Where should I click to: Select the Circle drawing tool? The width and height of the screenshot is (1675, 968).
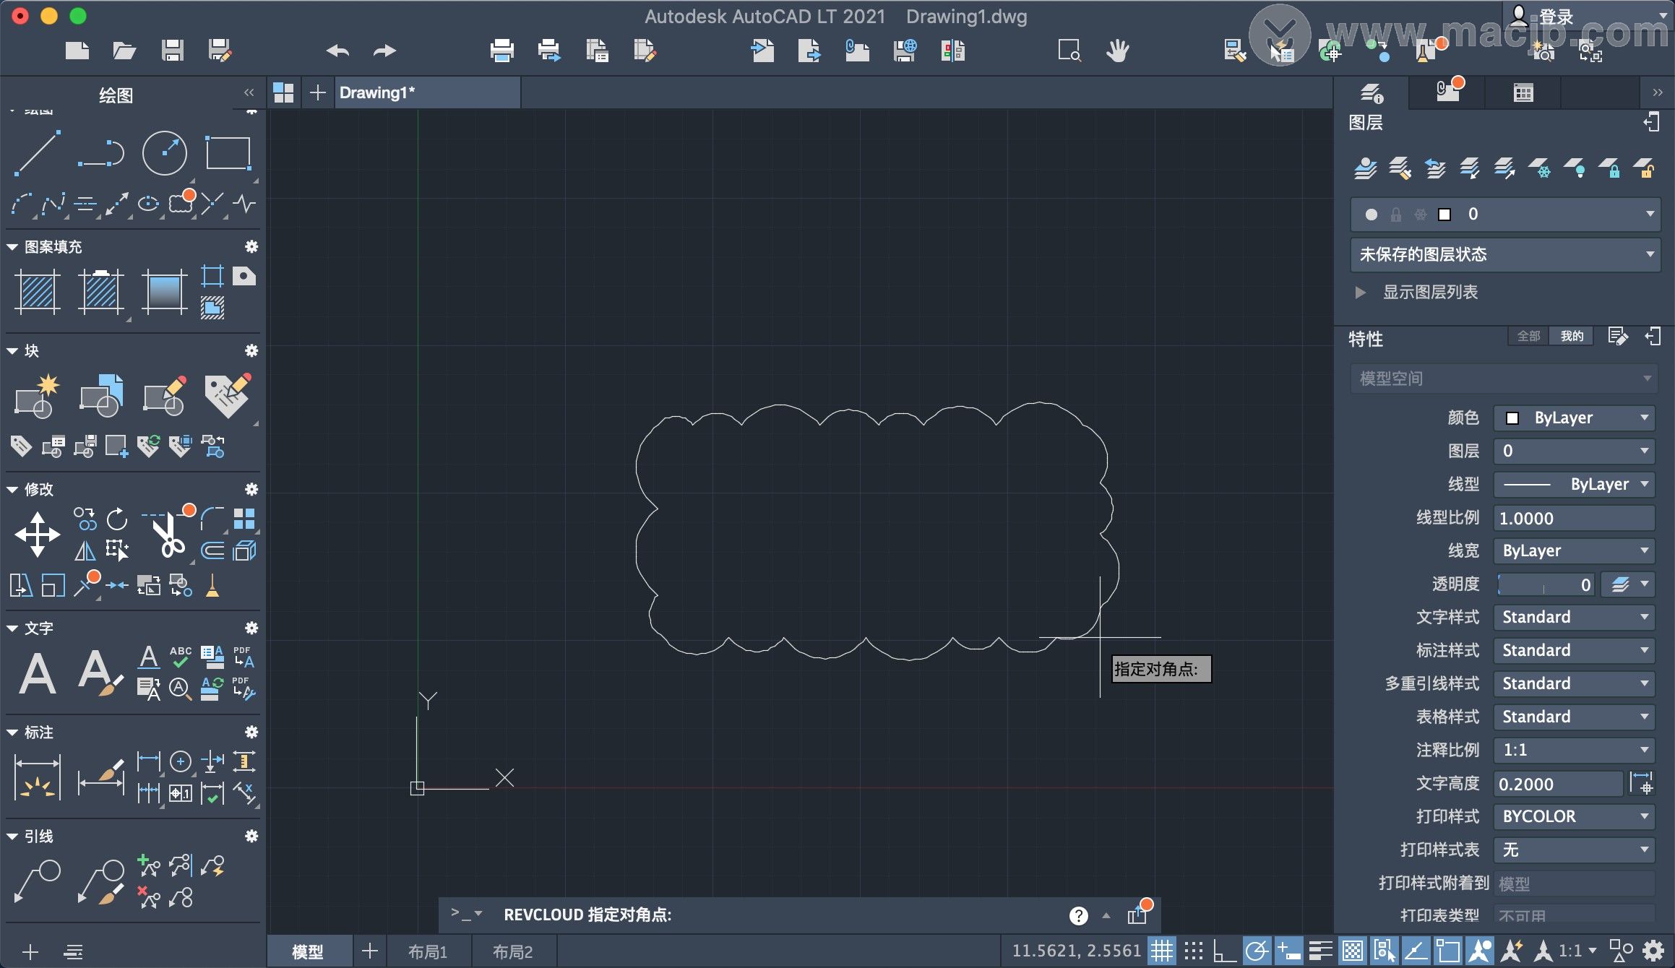click(x=165, y=153)
